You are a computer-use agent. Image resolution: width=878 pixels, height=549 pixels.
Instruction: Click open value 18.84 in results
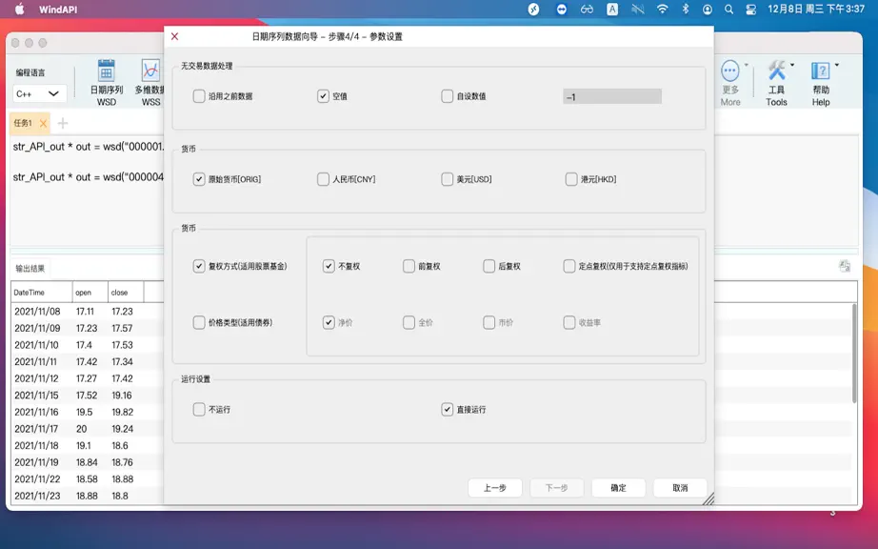coord(87,462)
